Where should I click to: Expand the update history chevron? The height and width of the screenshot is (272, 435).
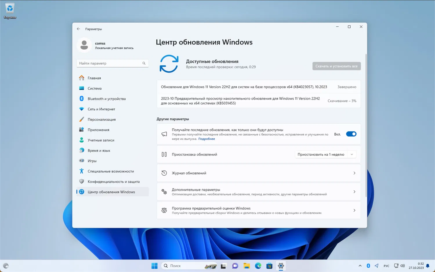354,173
